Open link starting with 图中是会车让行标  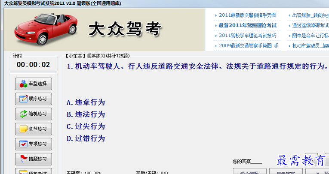pos(311,36)
